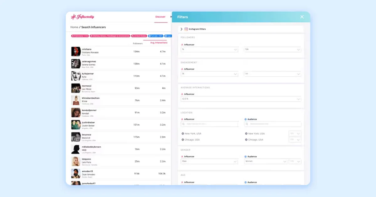
Task: Remove the New York, USA influencer location
Action: (183, 134)
